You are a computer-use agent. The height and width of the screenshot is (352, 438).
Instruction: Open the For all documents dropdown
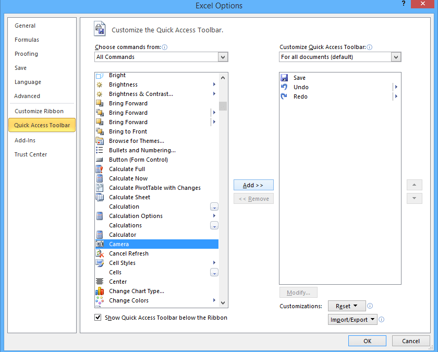[x=396, y=57]
